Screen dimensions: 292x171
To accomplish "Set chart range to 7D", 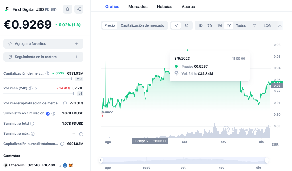I will (x=210, y=26).
